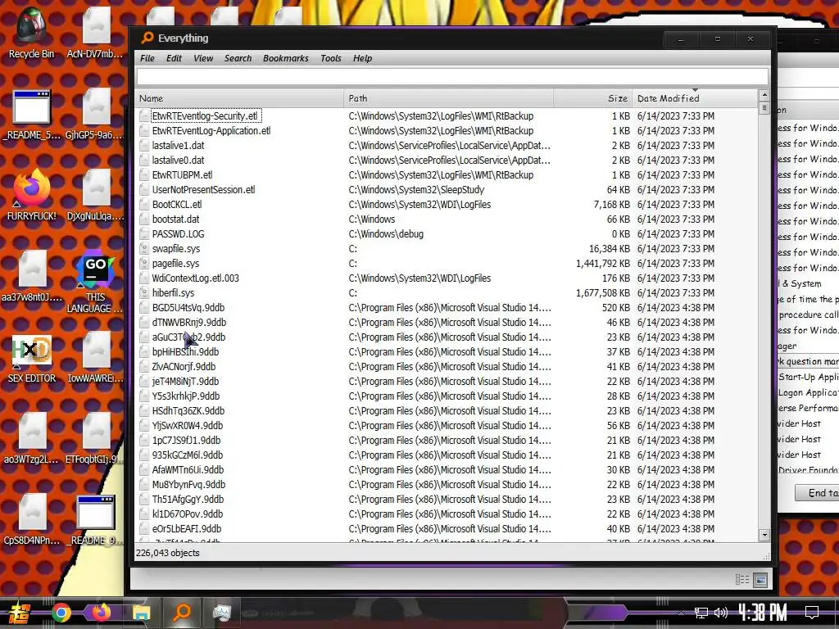Screen dimensions: 839x629
Task: Select the Firefox shortcut on the desktop
Action: [31, 195]
